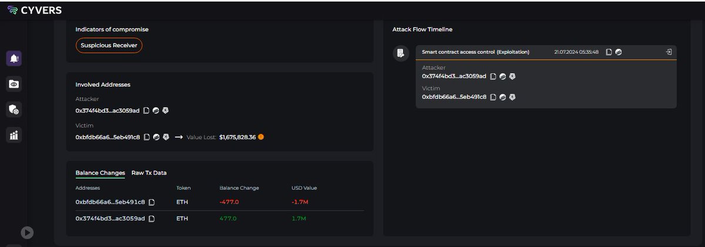
Task: Click victim address 0xbfdb66a6 in Involved Addresses
Action: pos(108,137)
